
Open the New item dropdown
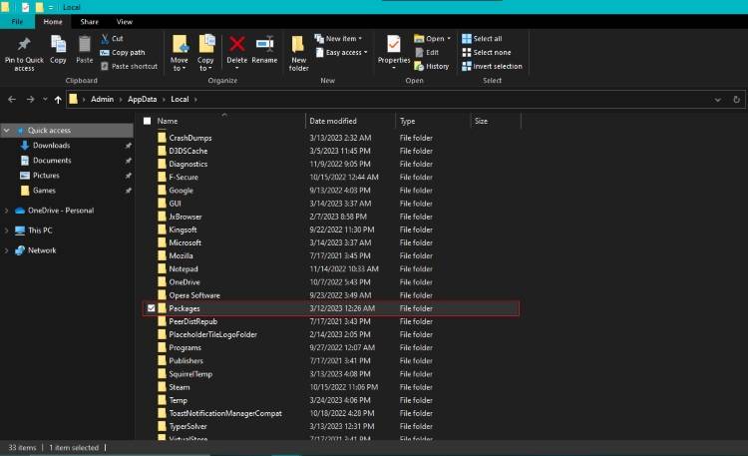338,38
